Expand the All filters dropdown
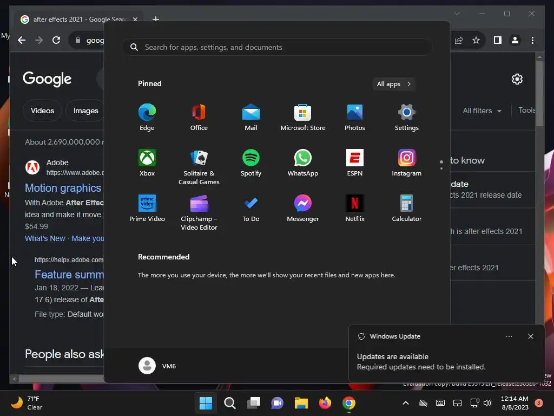This screenshot has height=416, width=554. (482, 110)
